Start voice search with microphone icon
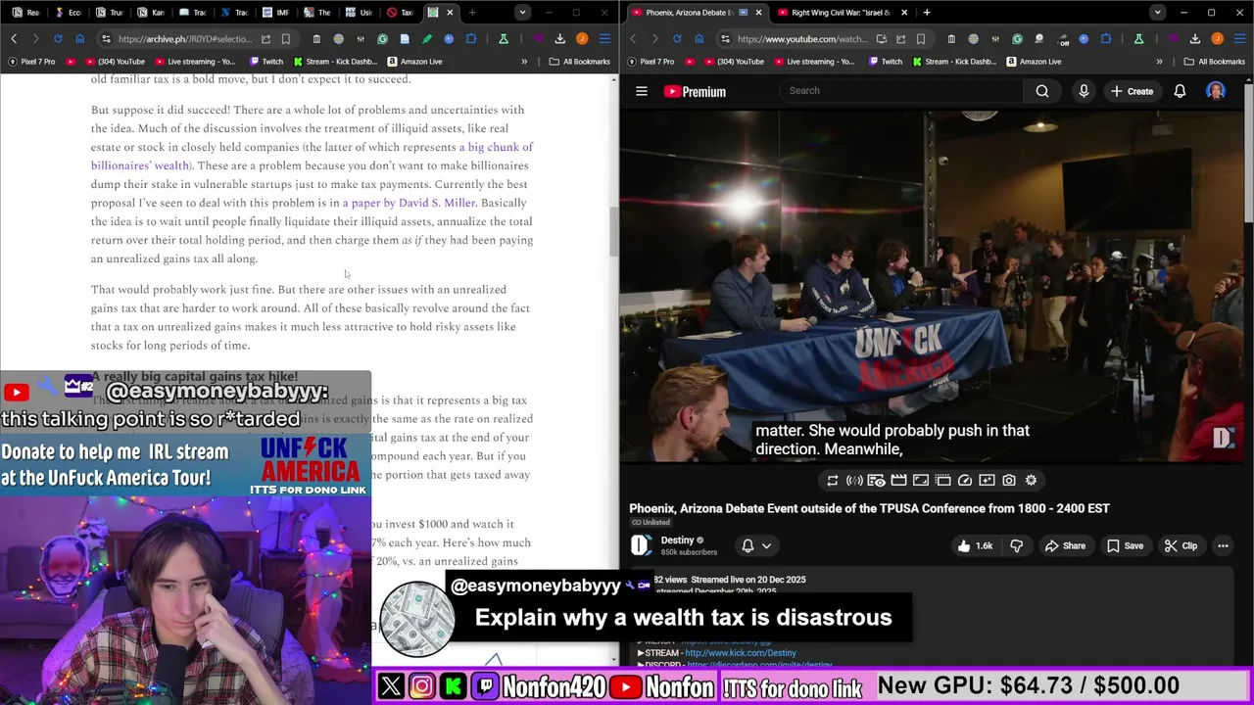Screen dimensions: 1254x705 pyautogui.click(x=1084, y=91)
